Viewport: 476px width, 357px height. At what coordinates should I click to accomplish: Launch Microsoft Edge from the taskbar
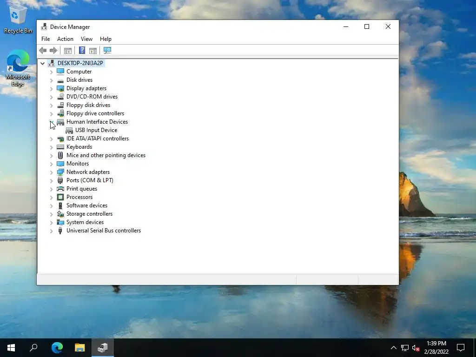57,348
